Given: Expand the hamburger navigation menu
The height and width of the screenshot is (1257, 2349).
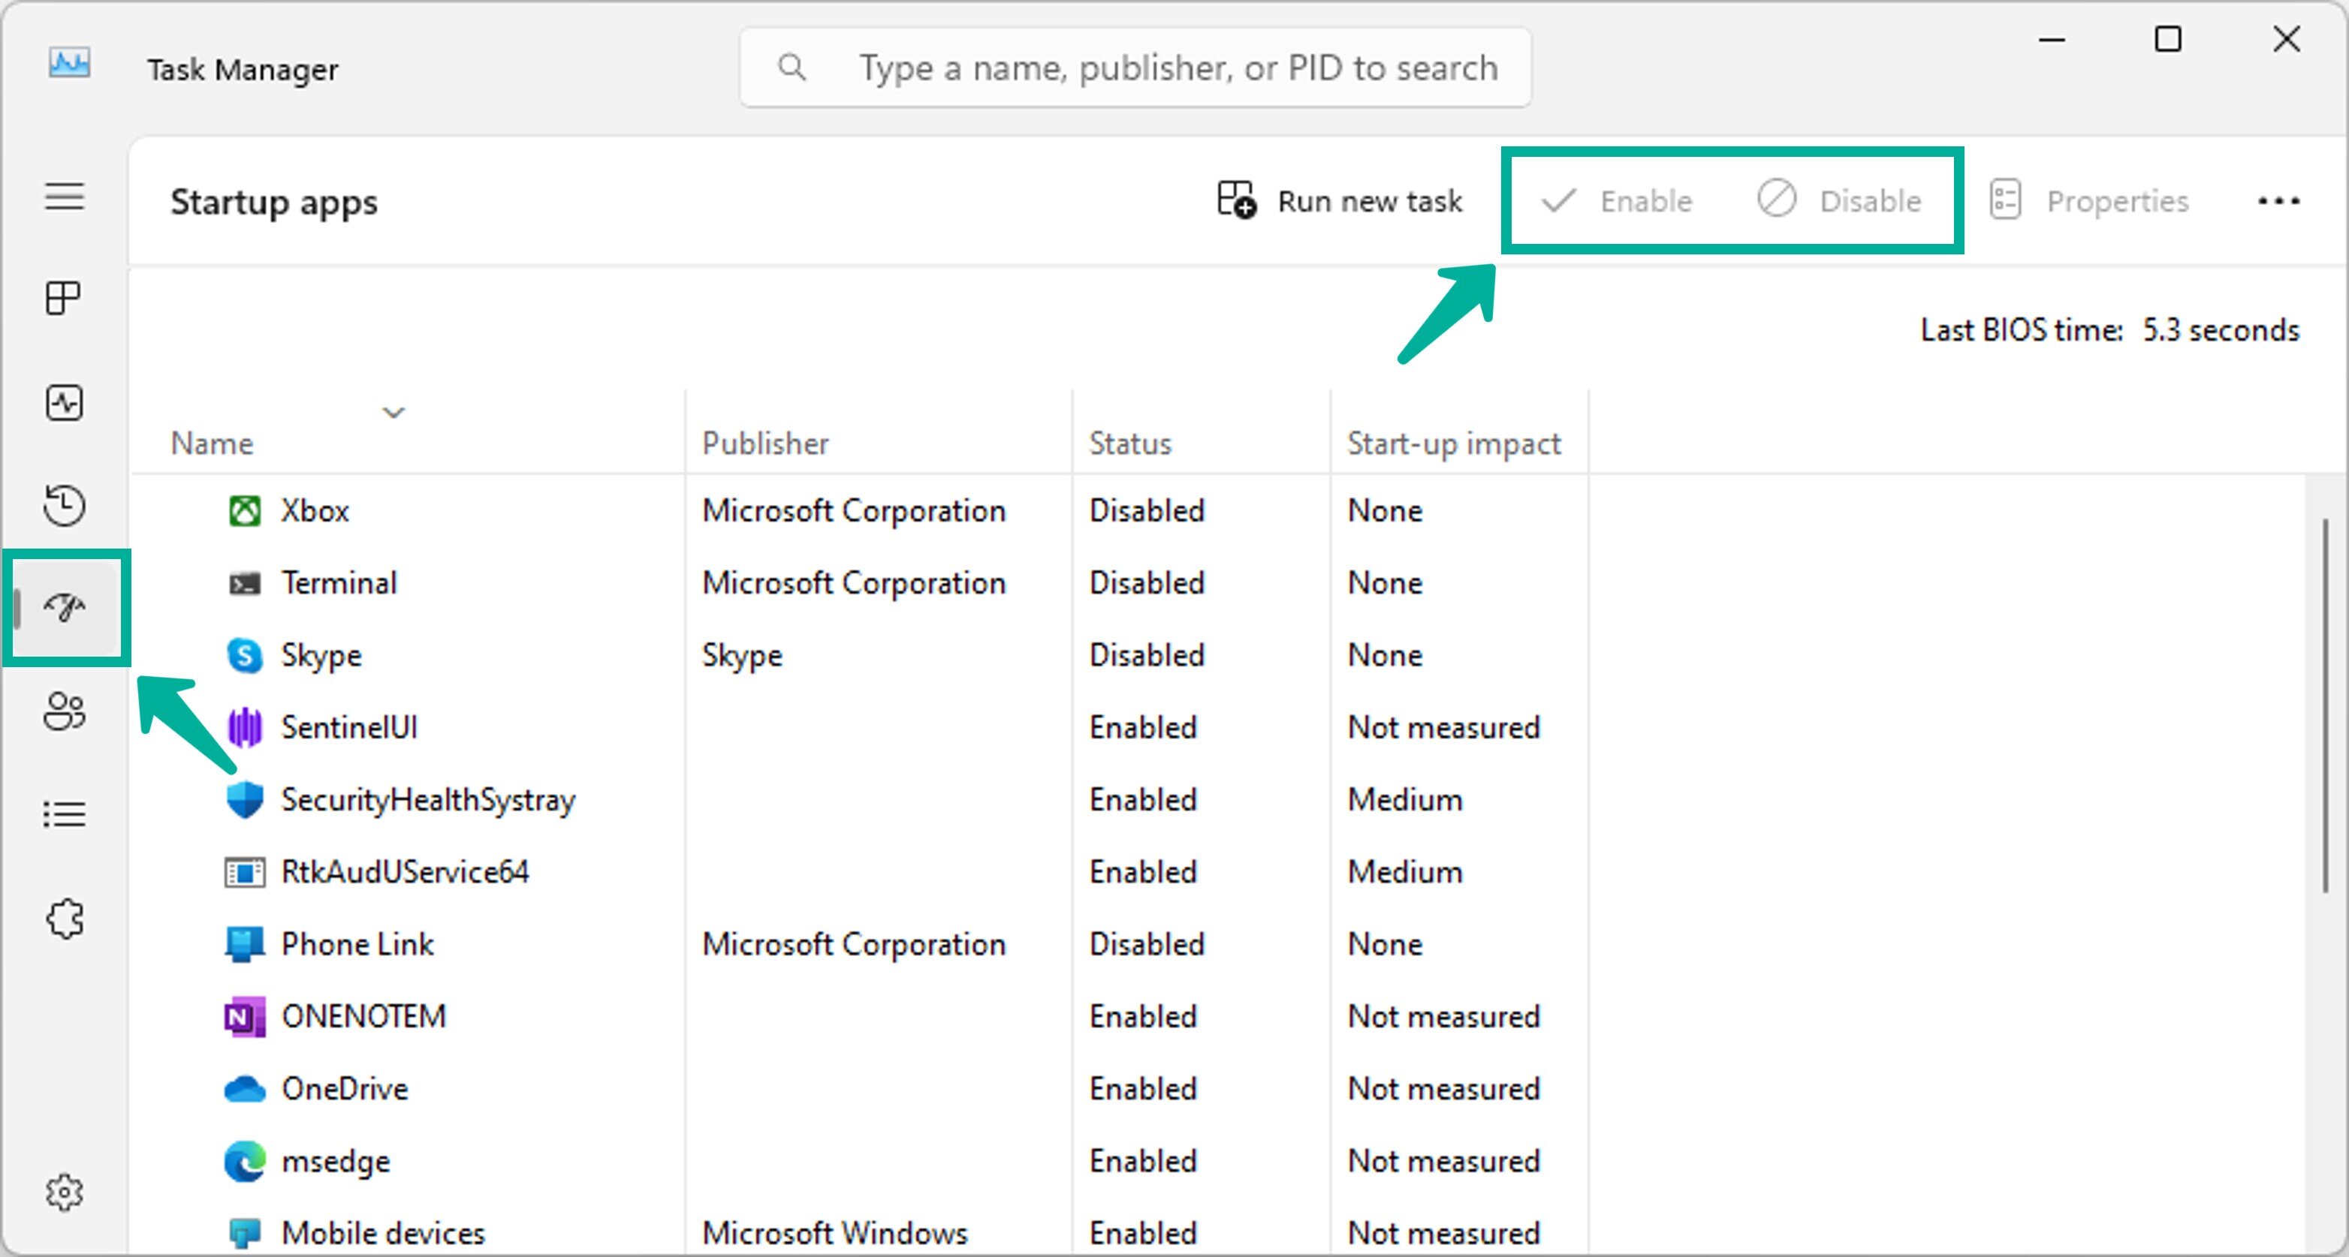Looking at the screenshot, I should click(x=64, y=196).
